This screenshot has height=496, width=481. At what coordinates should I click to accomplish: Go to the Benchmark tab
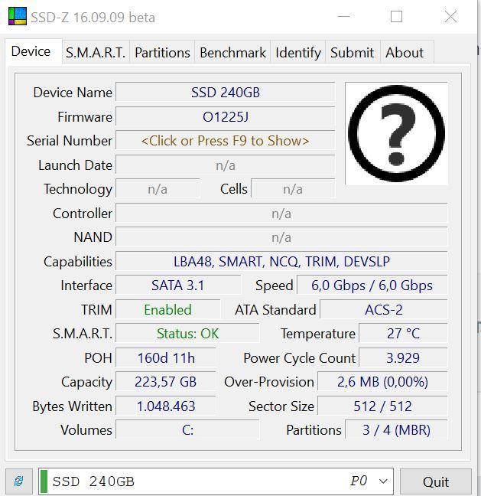pyautogui.click(x=232, y=52)
